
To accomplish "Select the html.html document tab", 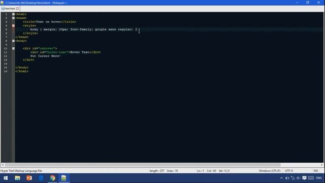I will click(x=10, y=9).
